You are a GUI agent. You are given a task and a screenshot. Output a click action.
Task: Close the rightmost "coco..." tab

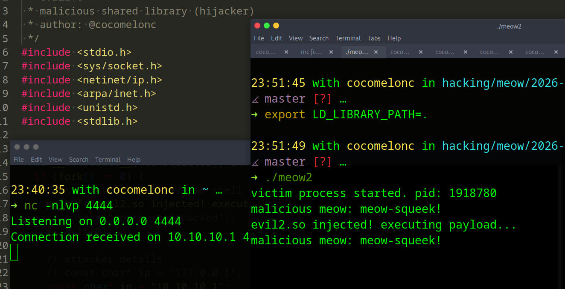pos(556,51)
